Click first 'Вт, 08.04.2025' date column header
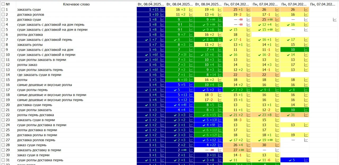 click(151, 4)
